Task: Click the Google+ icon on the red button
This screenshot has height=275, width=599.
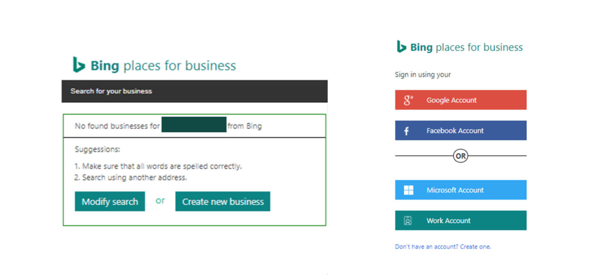Action: click(x=408, y=100)
